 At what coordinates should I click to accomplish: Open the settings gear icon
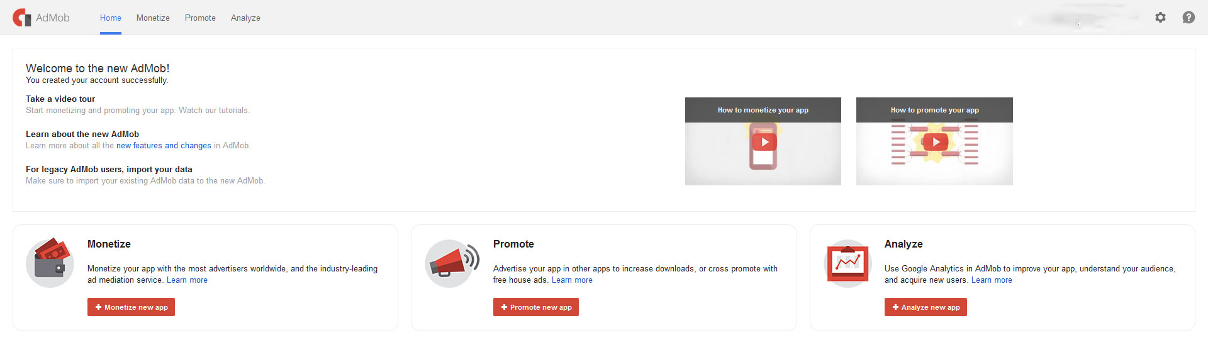coord(1160,18)
